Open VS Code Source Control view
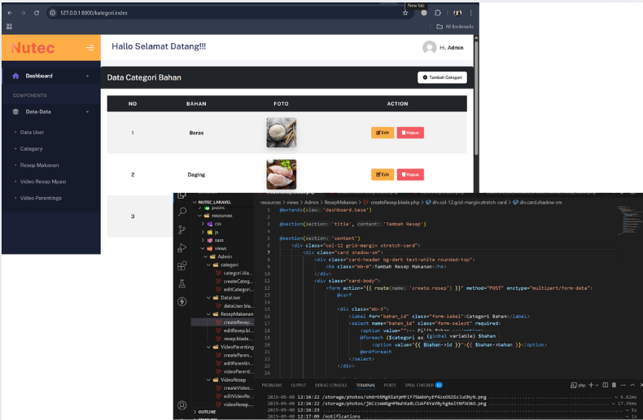Viewport: 643px width, 420px height. (x=182, y=230)
